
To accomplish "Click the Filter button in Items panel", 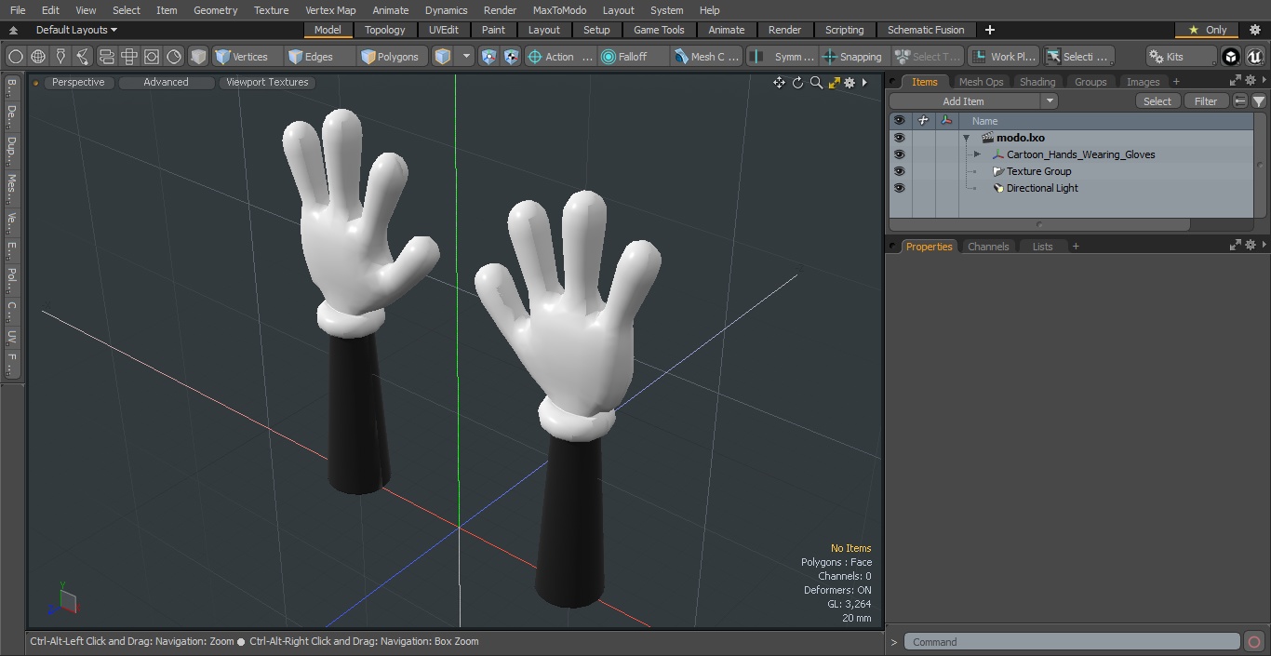I will 1206,101.
